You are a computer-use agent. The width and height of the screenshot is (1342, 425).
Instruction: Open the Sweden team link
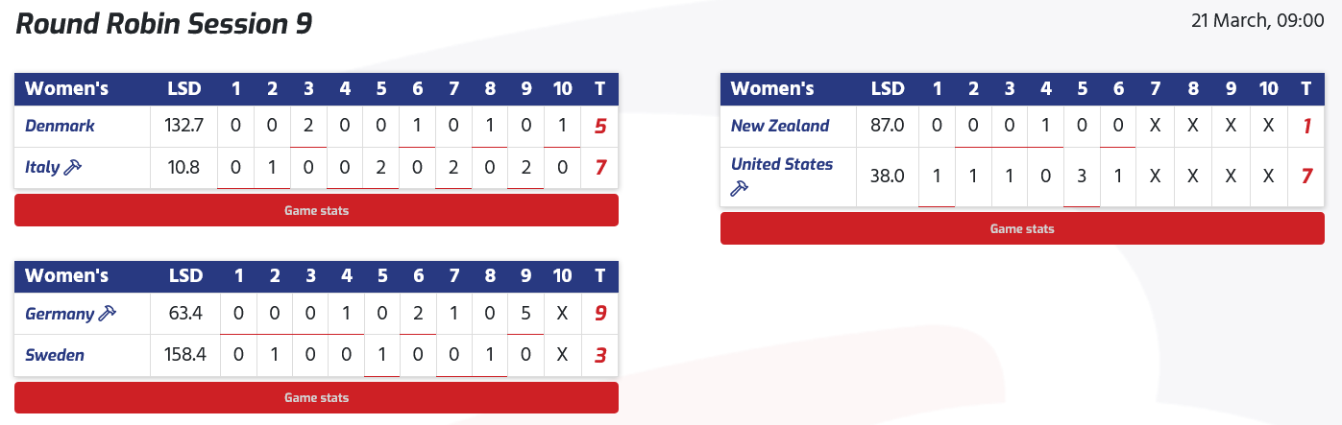[x=55, y=355]
